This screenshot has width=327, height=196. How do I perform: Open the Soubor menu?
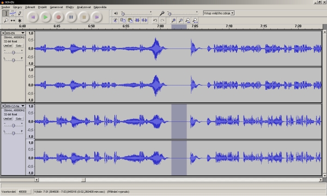(5, 7)
